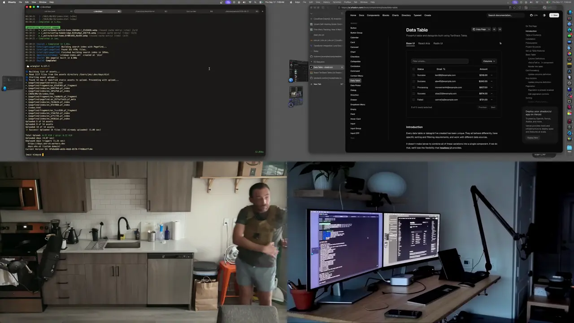Check the ken99@example.com row checkbox
Viewport: 574px width, 323px height.
pos(413,75)
